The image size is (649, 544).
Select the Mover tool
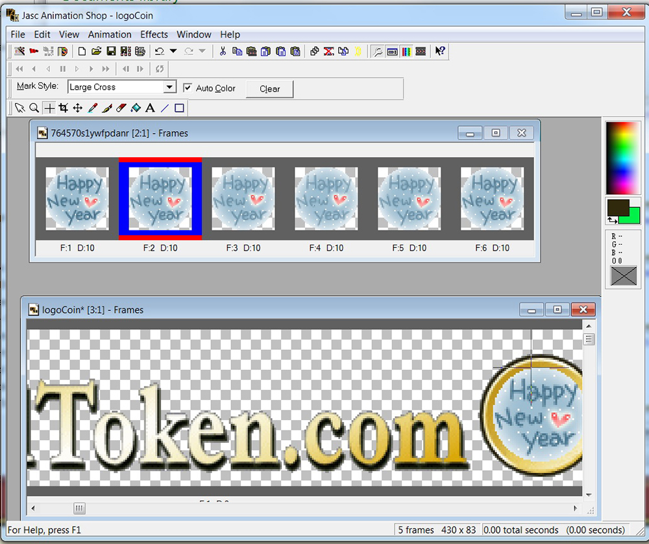pos(77,108)
